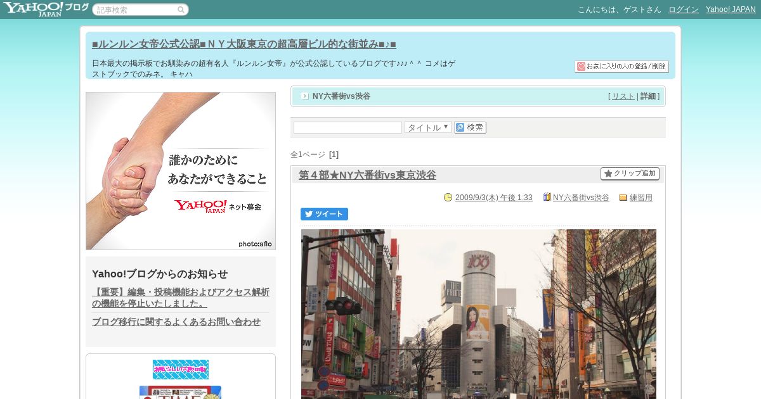Open ブログ移行に関するよくあるお問い合わせ link
This screenshot has height=399, width=761.
[176, 322]
